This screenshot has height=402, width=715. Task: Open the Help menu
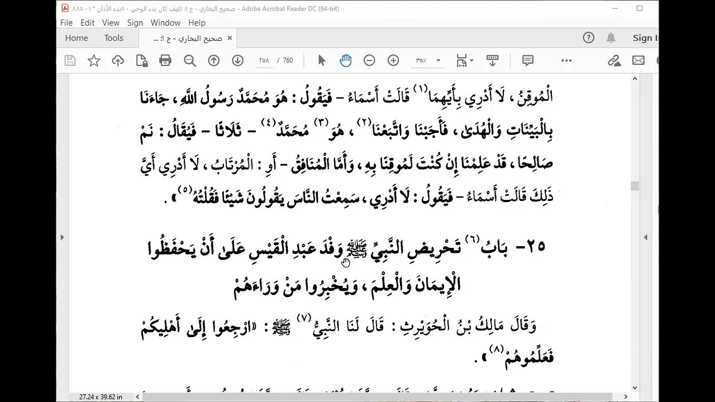(x=197, y=23)
